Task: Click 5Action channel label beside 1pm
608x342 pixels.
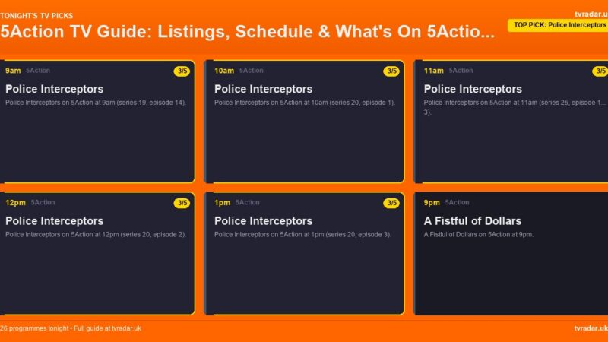Action: (248, 202)
